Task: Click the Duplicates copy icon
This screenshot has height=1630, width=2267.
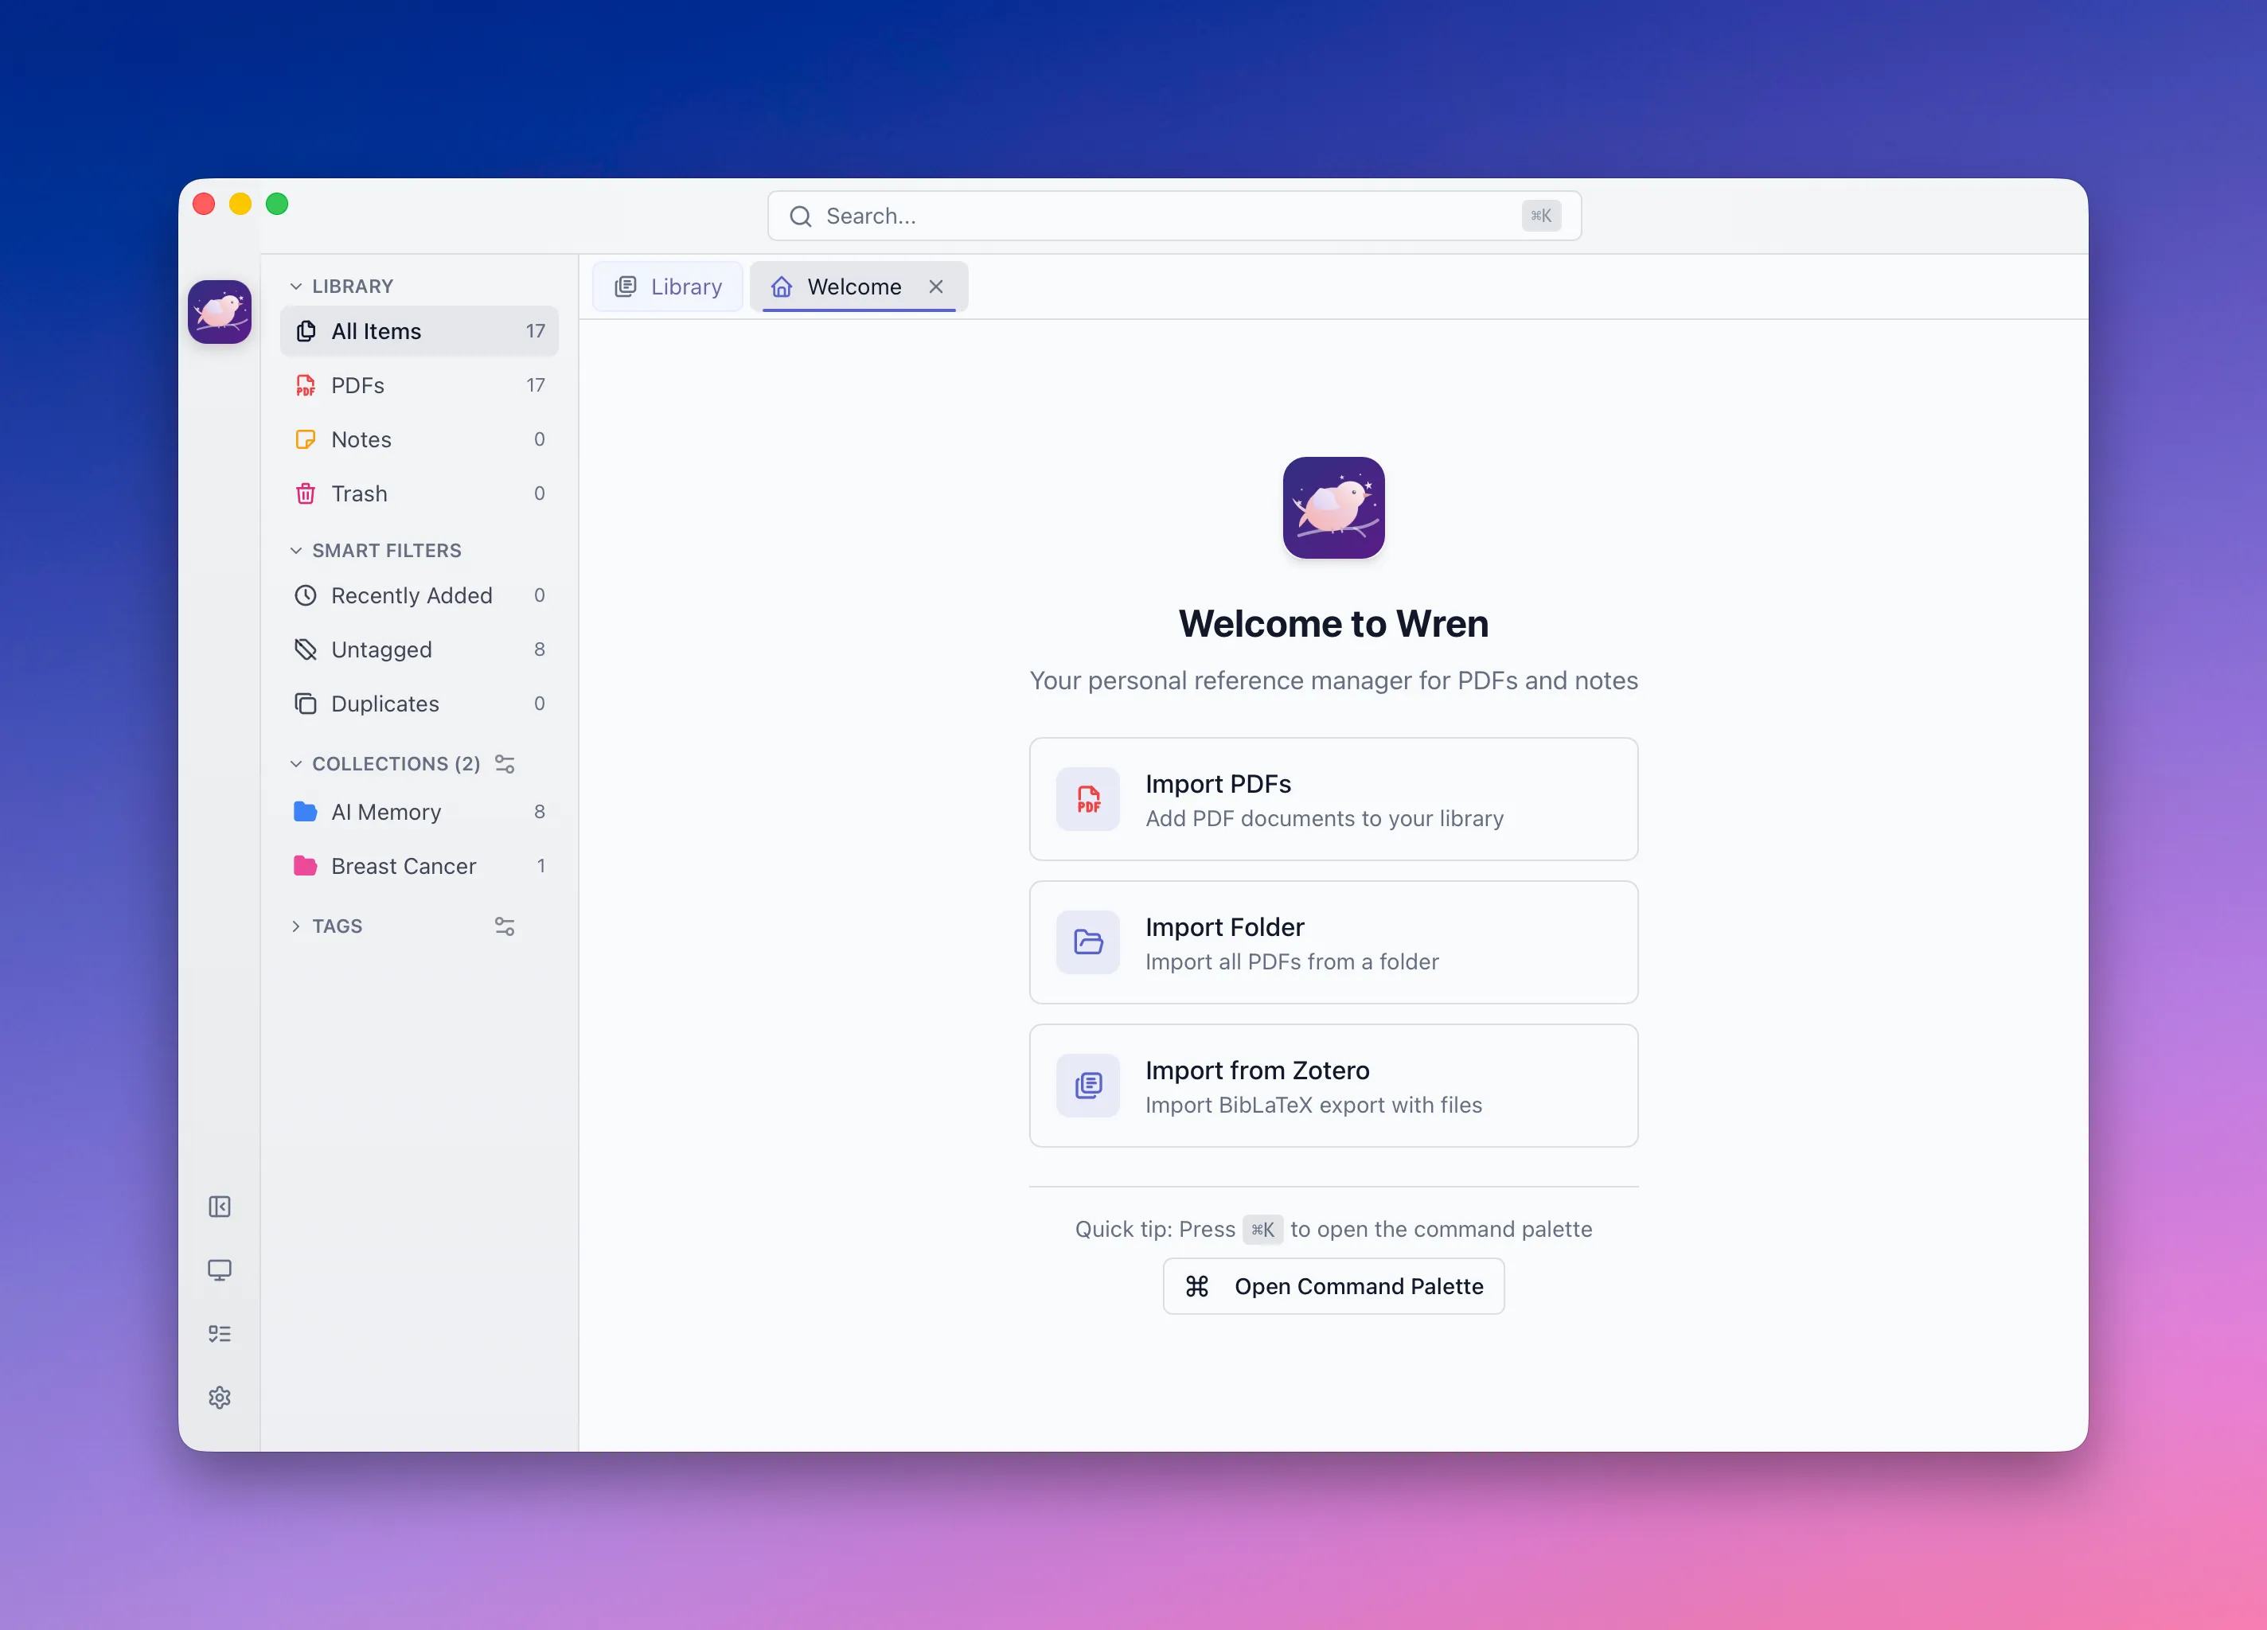Action: pyautogui.click(x=306, y=704)
